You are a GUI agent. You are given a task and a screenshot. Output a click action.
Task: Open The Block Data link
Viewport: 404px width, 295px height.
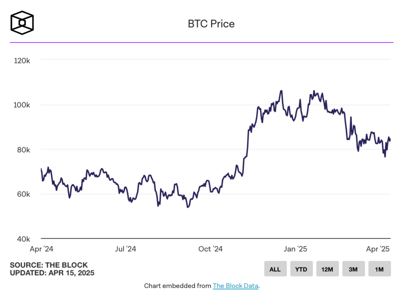[x=236, y=286]
